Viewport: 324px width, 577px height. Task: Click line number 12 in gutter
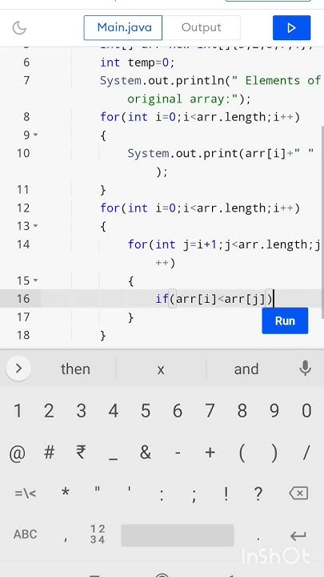pyautogui.click(x=23, y=208)
